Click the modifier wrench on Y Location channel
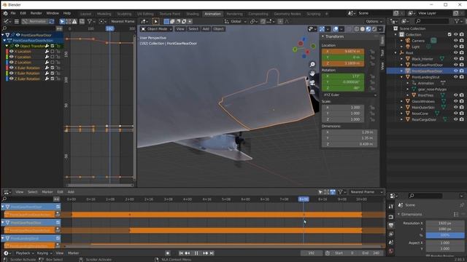The image size is (467, 262). 47,57
